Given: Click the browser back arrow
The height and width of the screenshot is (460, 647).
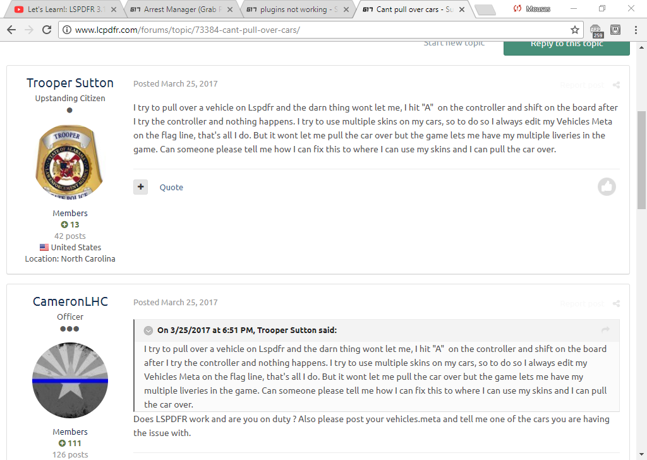Looking at the screenshot, I should (11, 30).
